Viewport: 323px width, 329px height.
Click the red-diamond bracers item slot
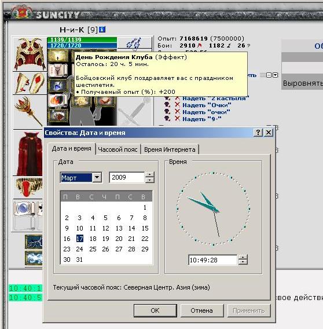[30, 83]
